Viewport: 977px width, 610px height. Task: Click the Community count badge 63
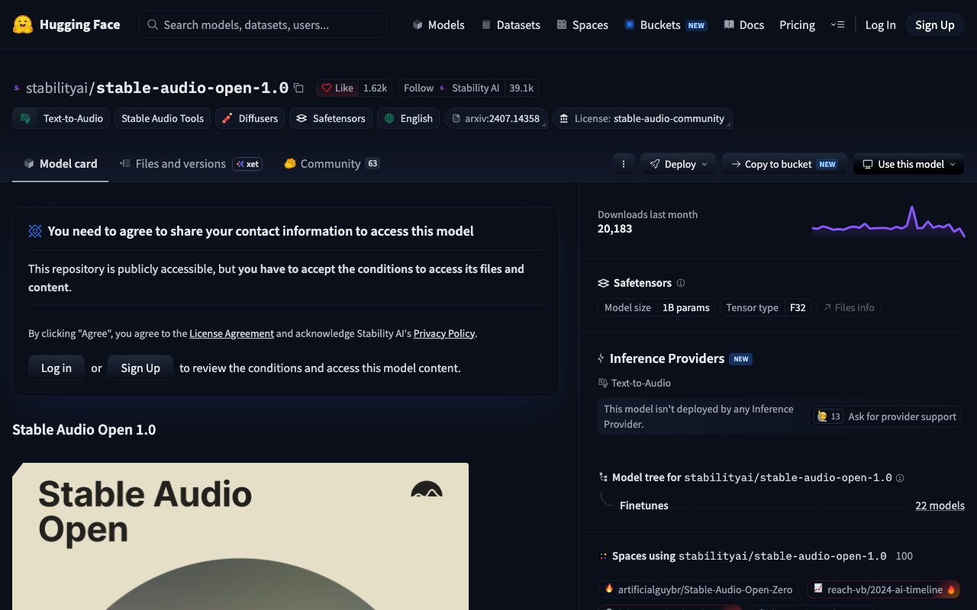[372, 163]
